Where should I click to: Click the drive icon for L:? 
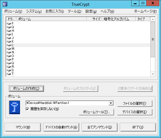(x=9, y=45)
